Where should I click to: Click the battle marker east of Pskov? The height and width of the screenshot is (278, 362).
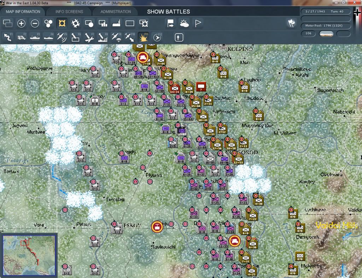[x=157, y=227]
